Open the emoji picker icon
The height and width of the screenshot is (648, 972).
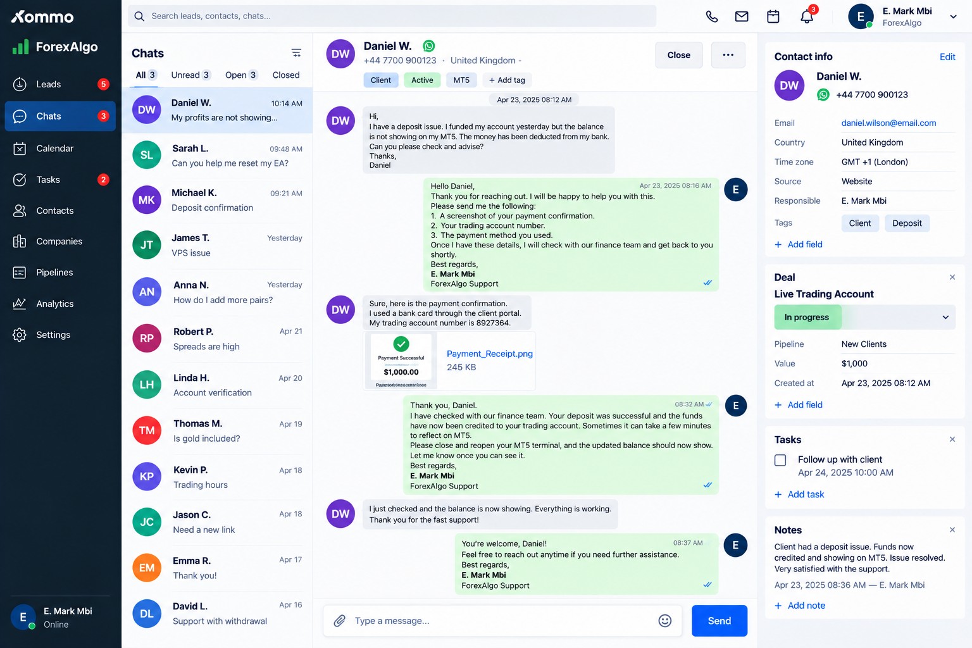[x=665, y=621]
